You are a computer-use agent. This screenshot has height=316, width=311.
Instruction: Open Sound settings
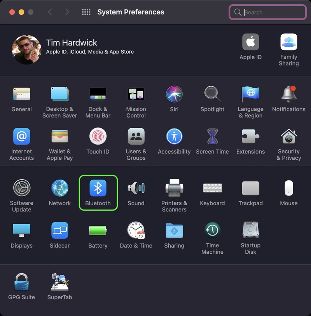click(x=136, y=189)
